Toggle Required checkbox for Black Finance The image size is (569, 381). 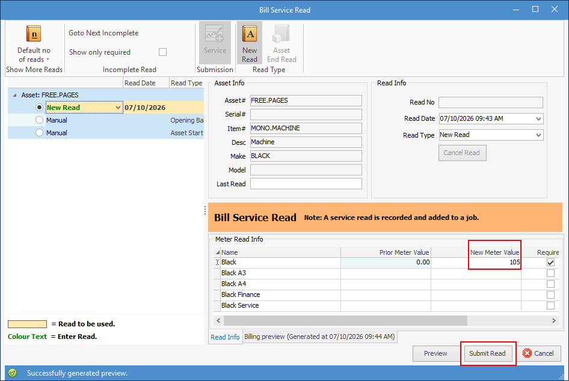550,294
